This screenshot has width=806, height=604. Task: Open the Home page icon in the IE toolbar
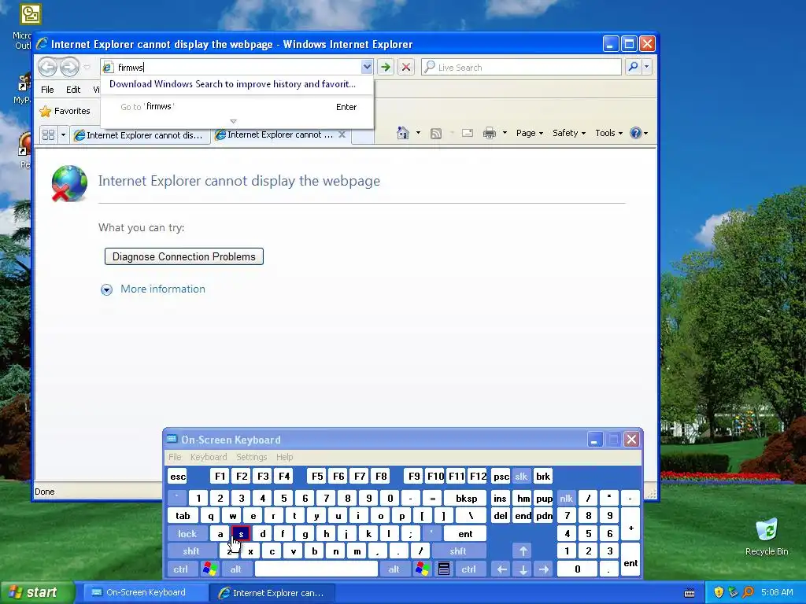tap(403, 133)
